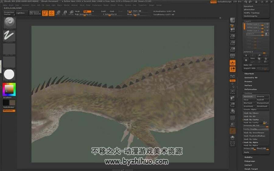The image size is (274, 171).
Task: Select the Move transform icon
Action: click(x=58, y=13)
